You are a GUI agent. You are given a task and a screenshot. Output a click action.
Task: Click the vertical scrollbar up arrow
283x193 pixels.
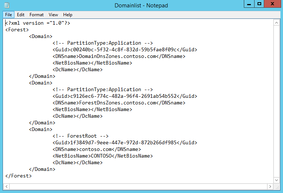(x=276, y=23)
